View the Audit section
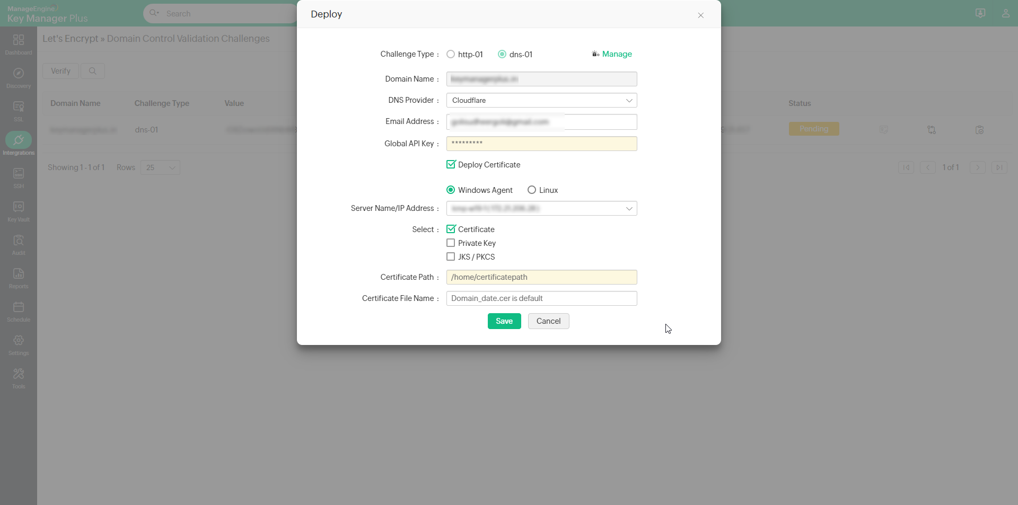The width and height of the screenshot is (1018, 505). click(x=19, y=244)
